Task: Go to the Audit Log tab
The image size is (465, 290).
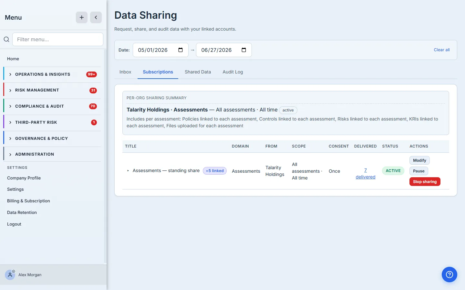Action: coord(233,72)
